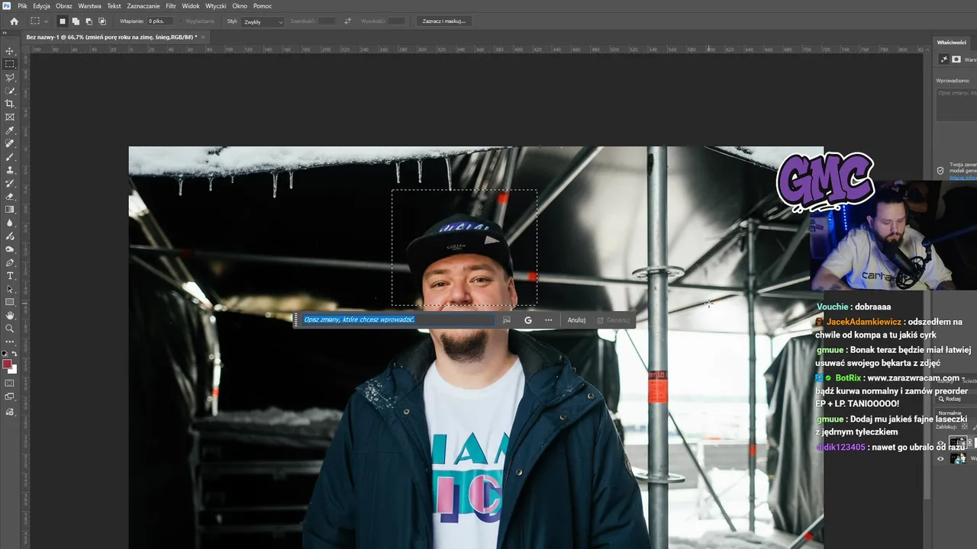Choose Intersect with selection mode

tap(102, 21)
